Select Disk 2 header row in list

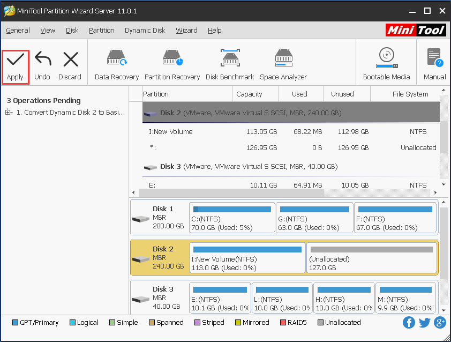[x=291, y=112]
